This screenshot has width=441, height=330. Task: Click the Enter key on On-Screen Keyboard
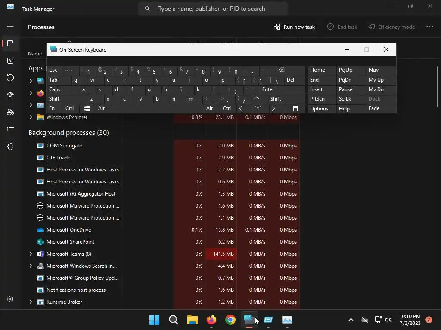(283, 89)
